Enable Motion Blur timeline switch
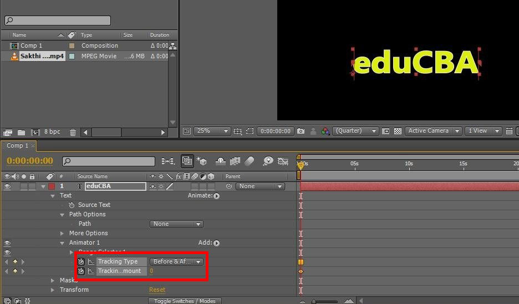This screenshot has width=519, height=304. click(250, 161)
